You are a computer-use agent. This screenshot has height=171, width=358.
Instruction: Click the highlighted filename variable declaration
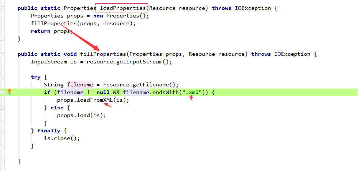[x=80, y=85]
